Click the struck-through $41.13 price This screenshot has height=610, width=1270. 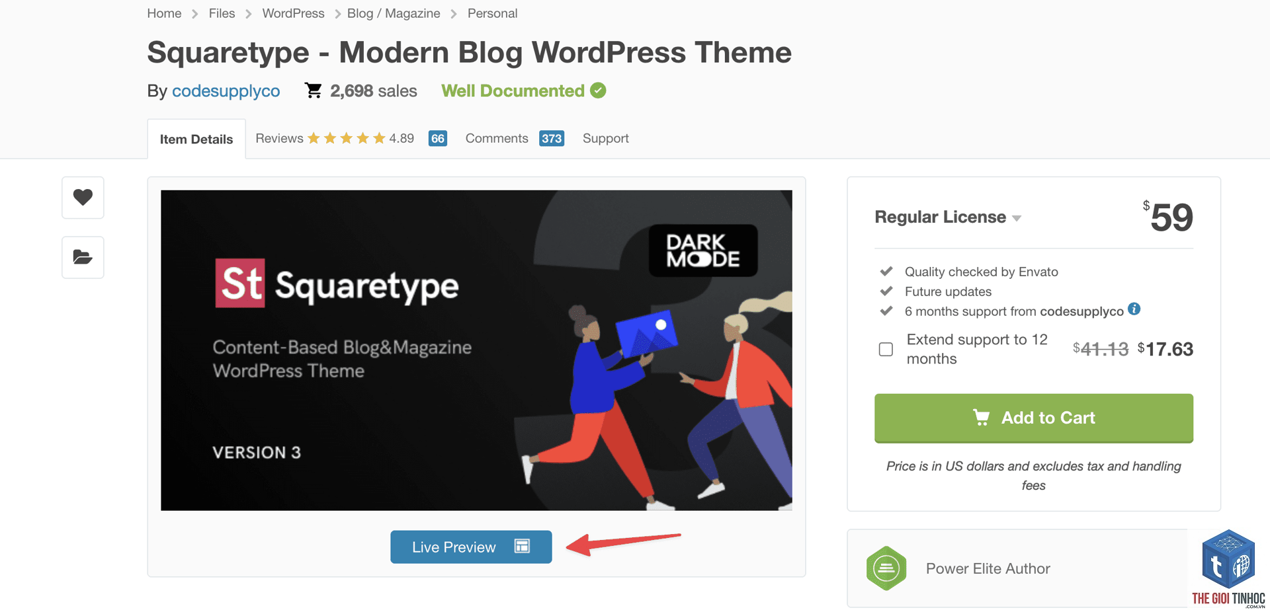click(1101, 349)
